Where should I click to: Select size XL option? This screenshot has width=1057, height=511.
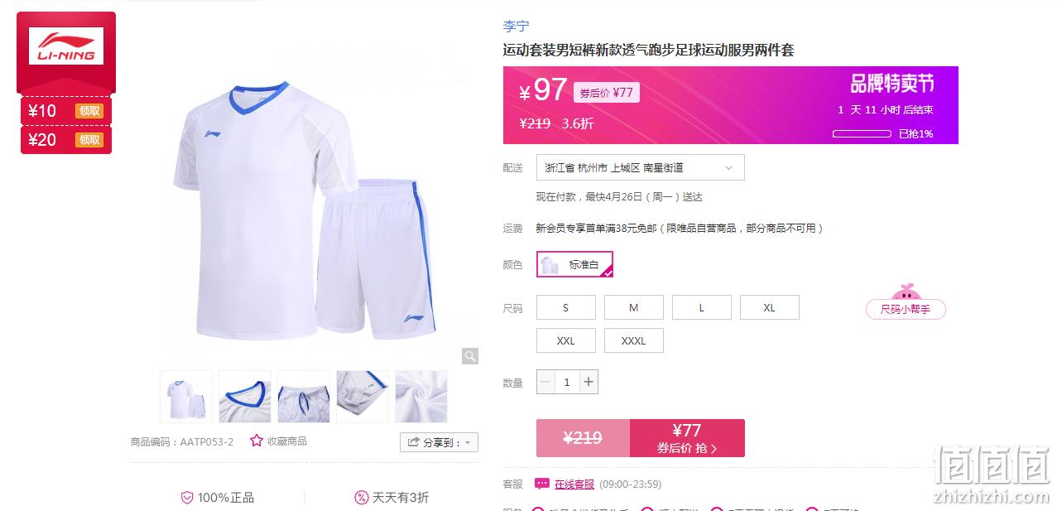[770, 307]
